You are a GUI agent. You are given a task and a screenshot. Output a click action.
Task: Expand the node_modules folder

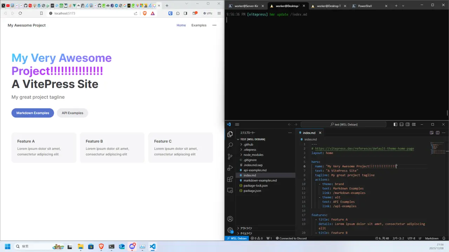[x=266, y=155]
